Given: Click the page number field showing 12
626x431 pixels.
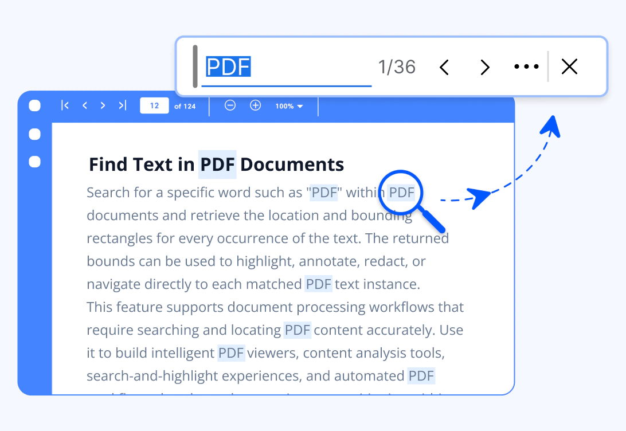Looking at the screenshot, I should (155, 106).
